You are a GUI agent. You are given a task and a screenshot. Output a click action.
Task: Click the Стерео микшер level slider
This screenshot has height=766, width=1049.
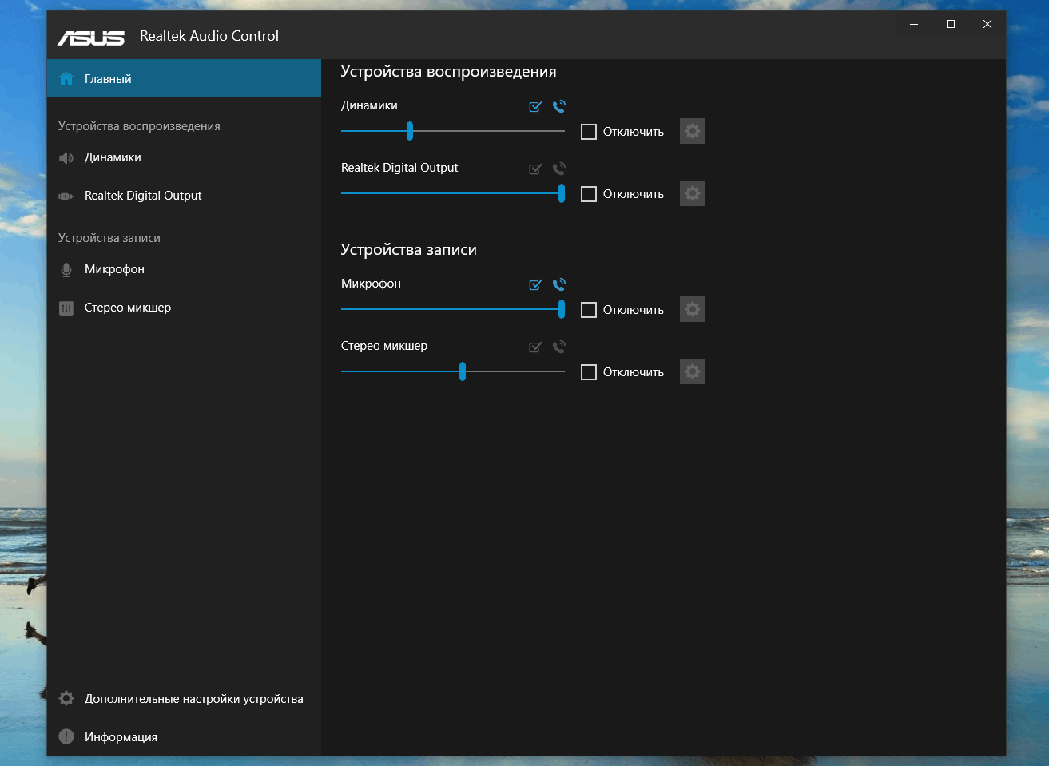pyautogui.click(x=453, y=371)
